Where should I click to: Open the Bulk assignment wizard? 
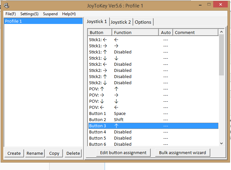(182, 153)
